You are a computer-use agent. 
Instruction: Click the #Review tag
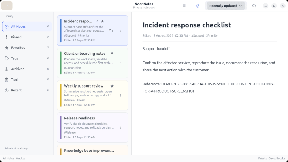click(x=69, y=100)
